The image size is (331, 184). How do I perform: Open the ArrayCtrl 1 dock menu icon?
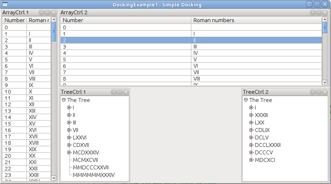click(42, 12)
